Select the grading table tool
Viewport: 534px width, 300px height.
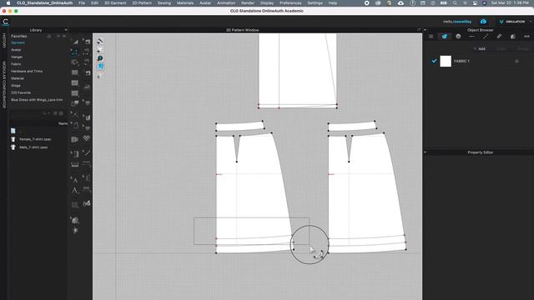(74, 205)
